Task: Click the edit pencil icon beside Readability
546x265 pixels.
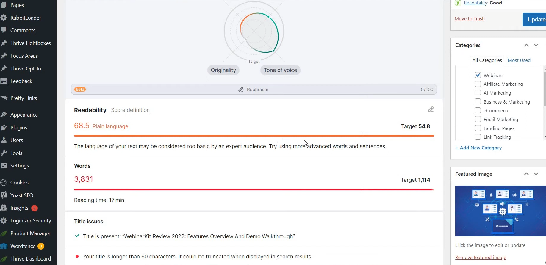Action: (x=431, y=109)
